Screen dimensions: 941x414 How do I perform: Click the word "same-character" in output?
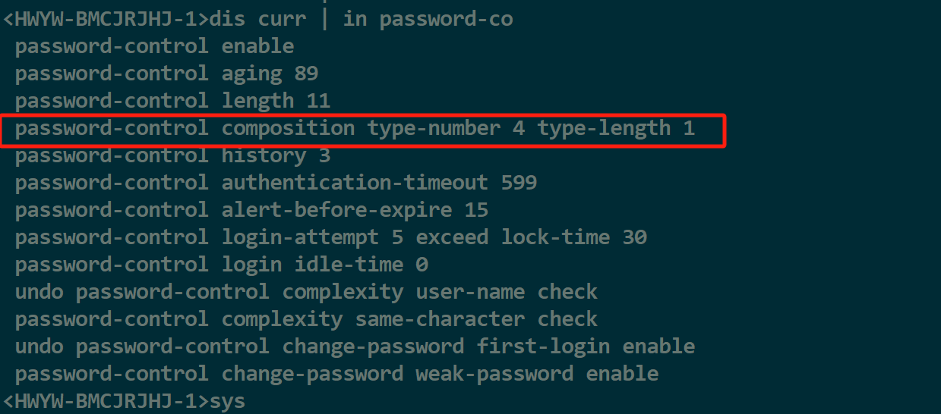coord(440,319)
